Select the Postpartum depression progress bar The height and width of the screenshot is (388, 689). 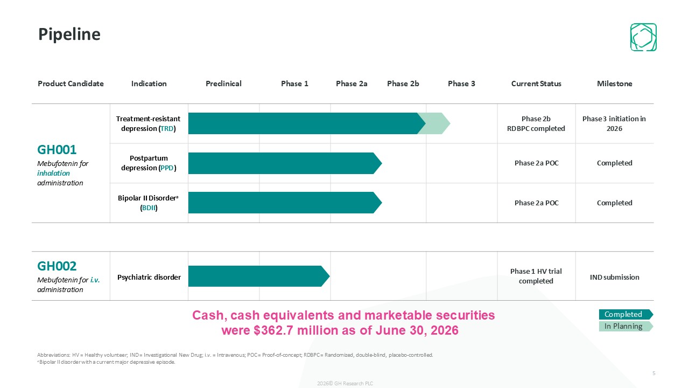285,163
